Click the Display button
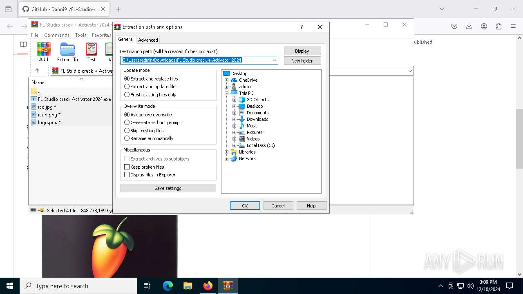This screenshot has height=294, width=523. 302,51
